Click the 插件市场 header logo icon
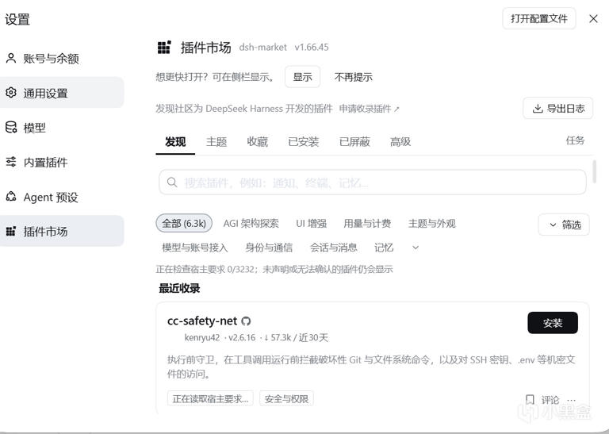The image size is (609, 434). 164,47
